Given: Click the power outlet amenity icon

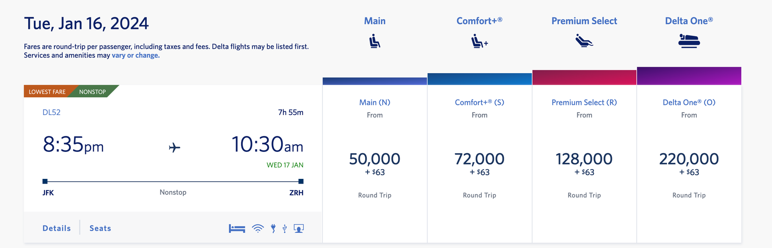Looking at the screenshot, I should point(273,228).
